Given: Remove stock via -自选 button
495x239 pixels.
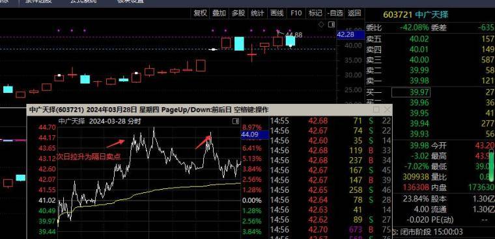Looking at the screenshot, I should click(x=335, y=13).
